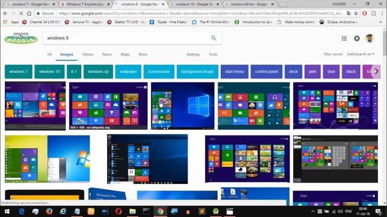Open the Settings dropdown menu

click(193, 54)
